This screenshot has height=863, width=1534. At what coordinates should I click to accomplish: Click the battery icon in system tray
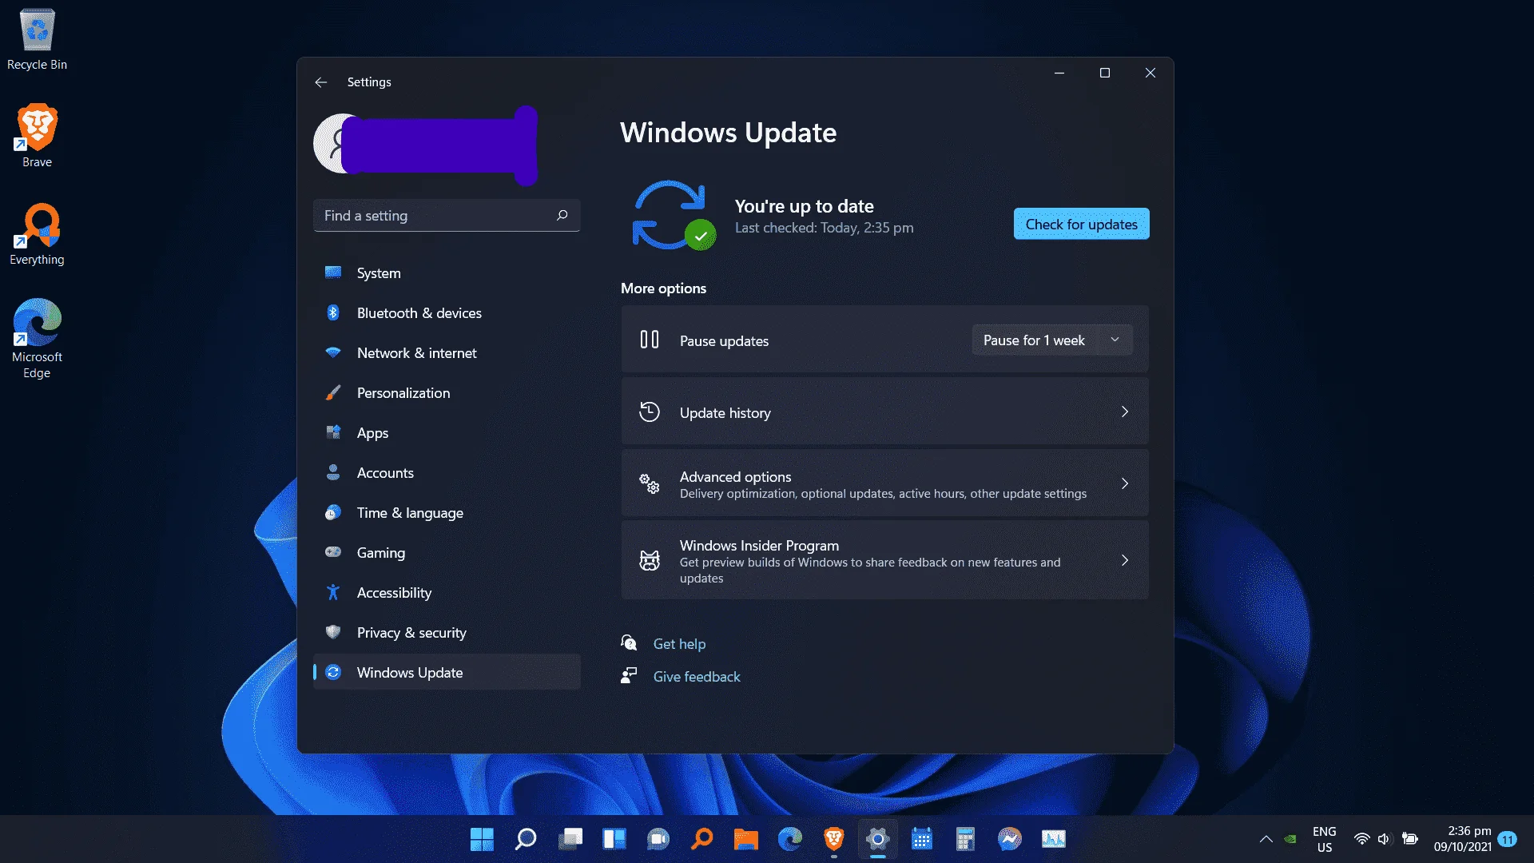1410,839
